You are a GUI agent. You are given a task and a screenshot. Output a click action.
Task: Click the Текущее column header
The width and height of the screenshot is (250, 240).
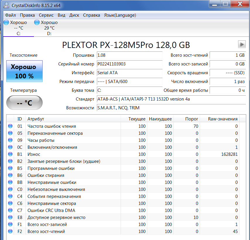[134, 119]
